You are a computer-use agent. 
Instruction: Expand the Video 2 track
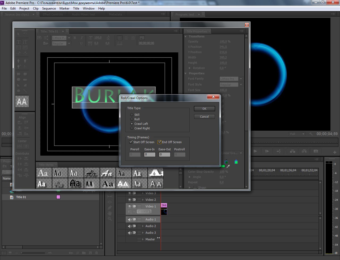click(143, 200)
